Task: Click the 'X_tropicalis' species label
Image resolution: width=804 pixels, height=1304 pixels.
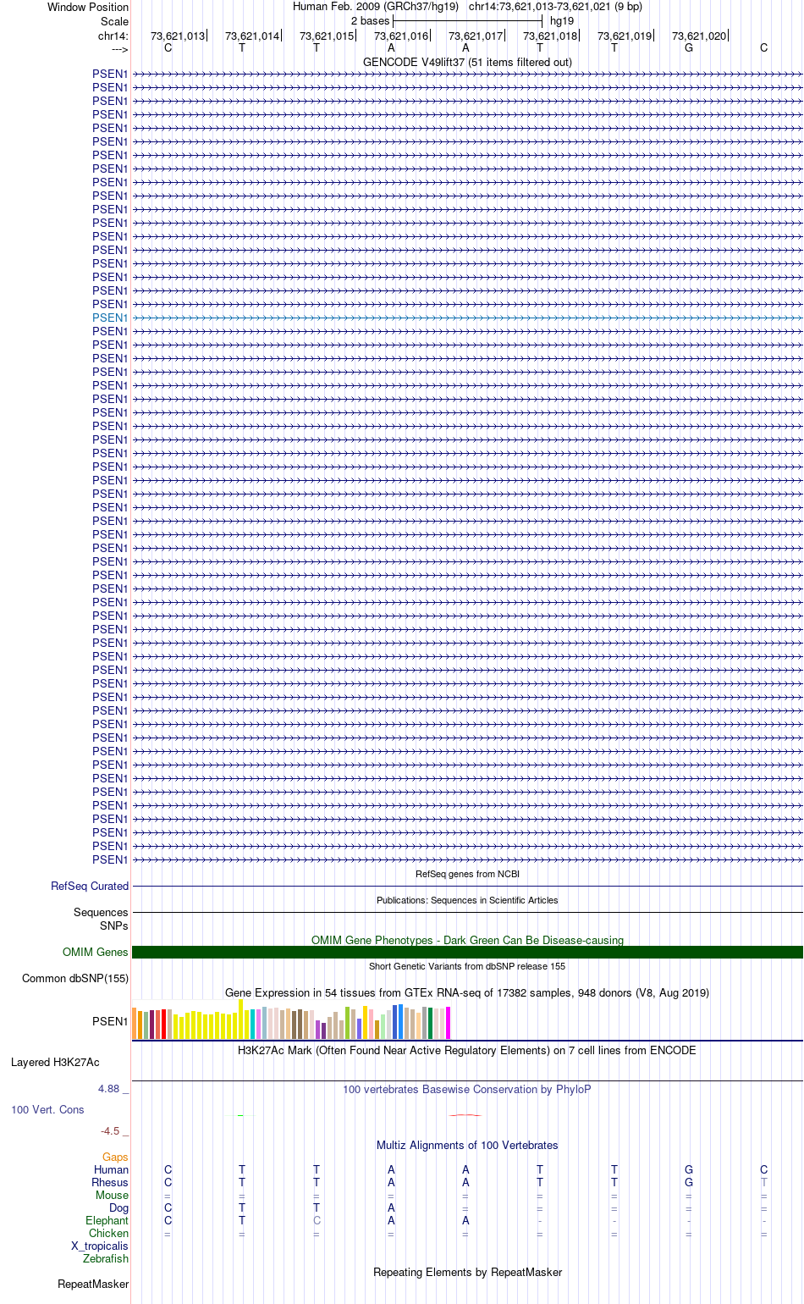Action: (x=100, y=1246)
